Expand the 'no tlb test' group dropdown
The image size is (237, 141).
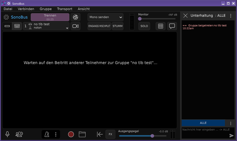46,26
